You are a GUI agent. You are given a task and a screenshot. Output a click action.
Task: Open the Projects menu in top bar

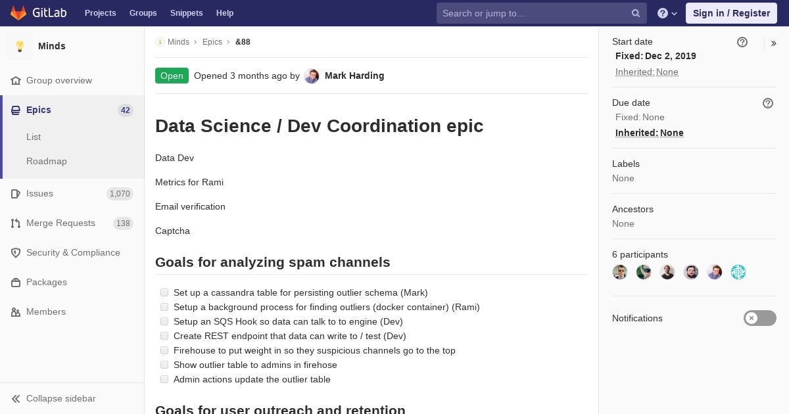[x=100, y=13]
